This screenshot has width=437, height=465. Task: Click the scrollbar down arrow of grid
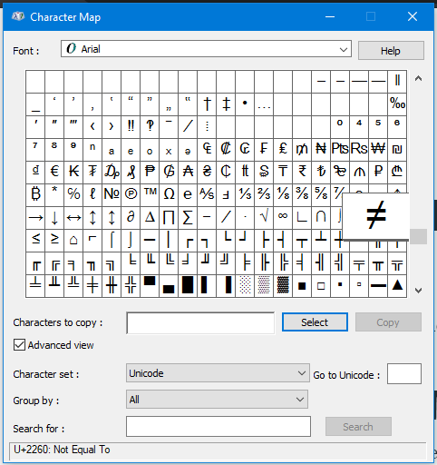click(418, 291)
